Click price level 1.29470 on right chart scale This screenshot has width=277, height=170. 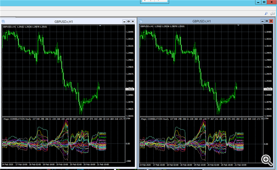point(268,74)
